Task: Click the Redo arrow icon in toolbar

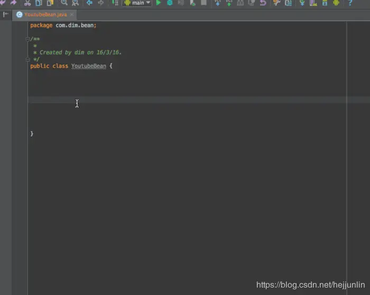Action: point(13,3)
